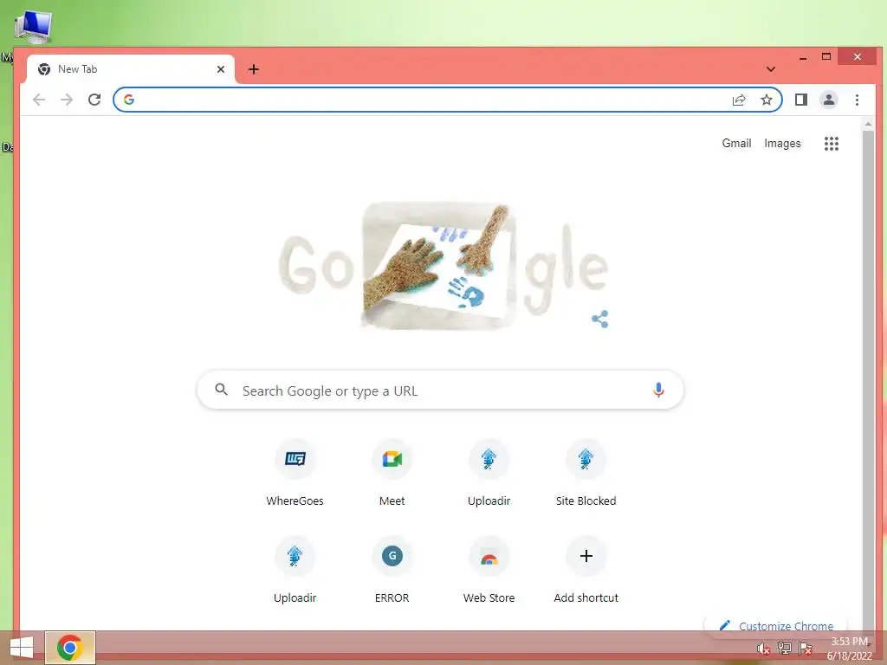Click the Search Google or type a URL box

tap(440, 391)
